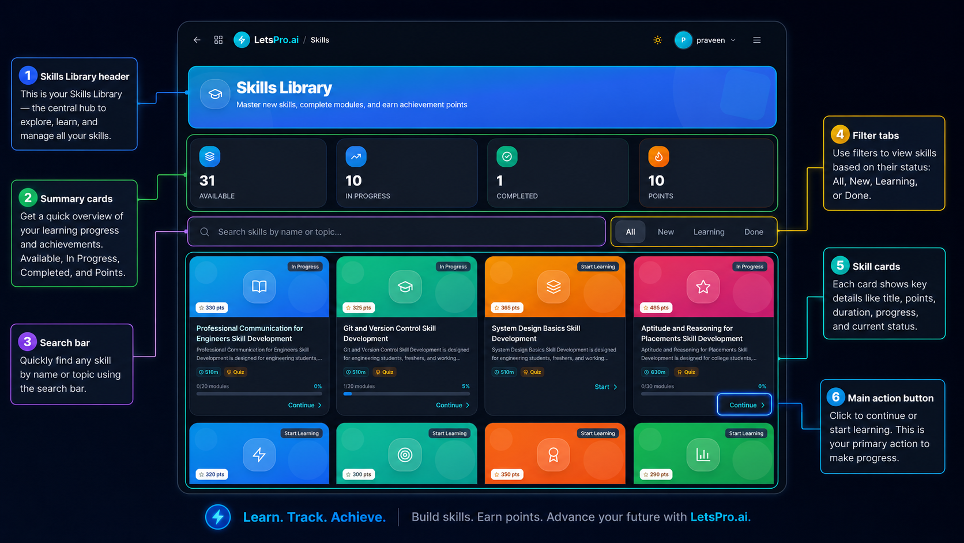Click the 300 pts badge
This screenshot has width=964, height=543.
tap(359, 474)
